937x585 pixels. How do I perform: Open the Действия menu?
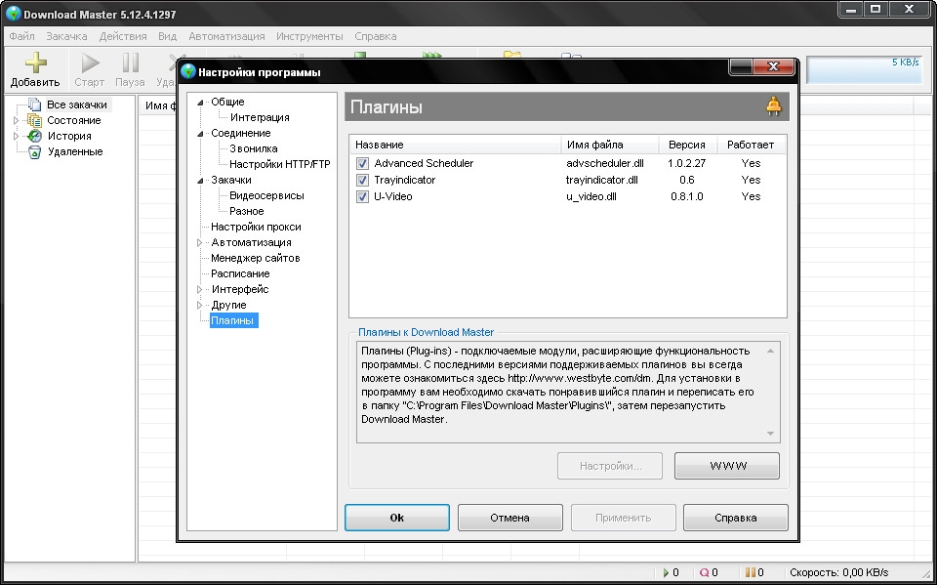pyautogui.click(x=123, y=36)
